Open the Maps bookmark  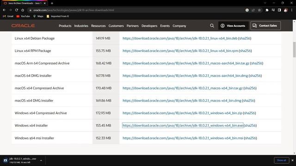coord(38,17)
